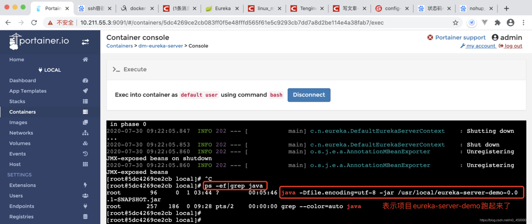Click Containers breadcrumb link

pyautogui.click(x=120, y=46)
